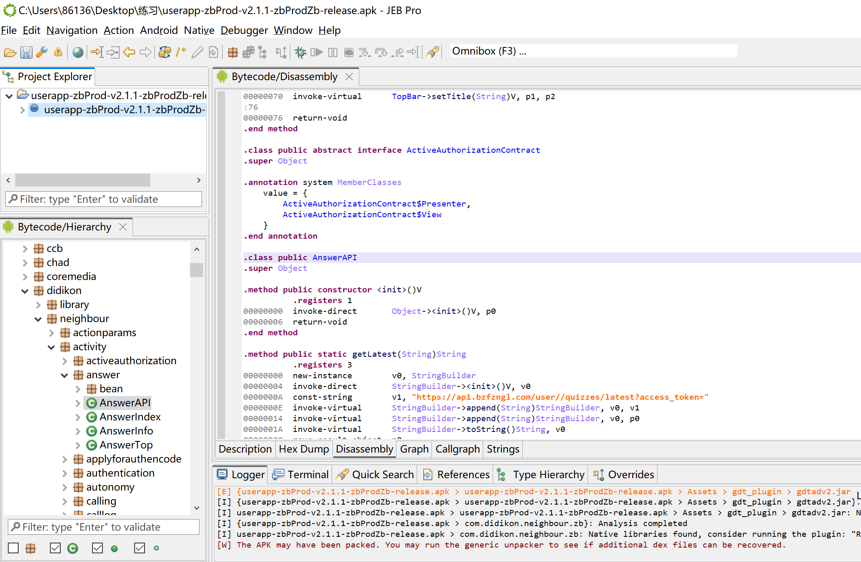
Task: Toggle the classes filter checkbox
Action: coord(55,548)
